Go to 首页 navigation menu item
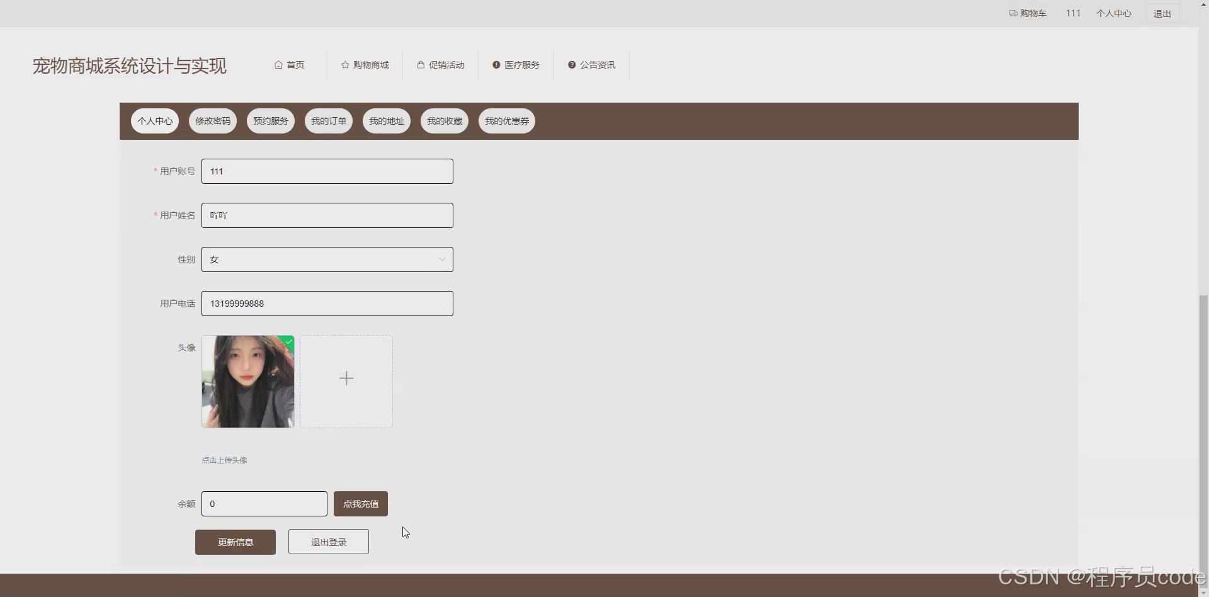Viewport: 1209px width, 597px height. click(x=289, y=65)
